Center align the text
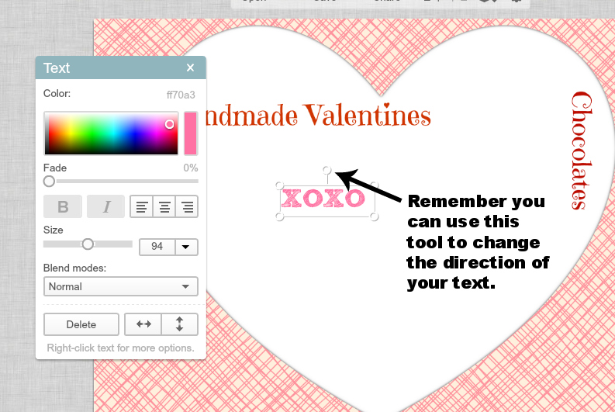The width and height of the screenshot is (615, 412). 164,206
